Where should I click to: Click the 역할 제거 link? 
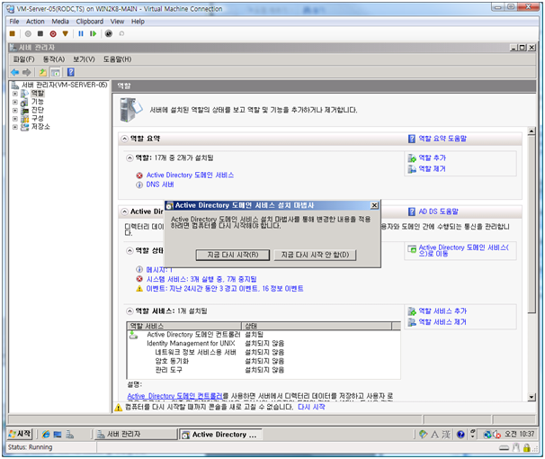(432, 169)
